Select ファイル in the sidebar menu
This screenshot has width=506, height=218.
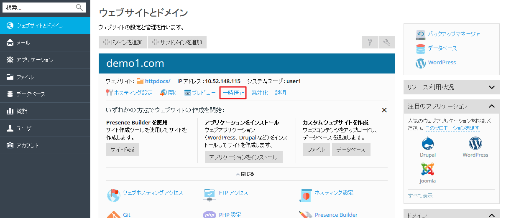[25, 77]
